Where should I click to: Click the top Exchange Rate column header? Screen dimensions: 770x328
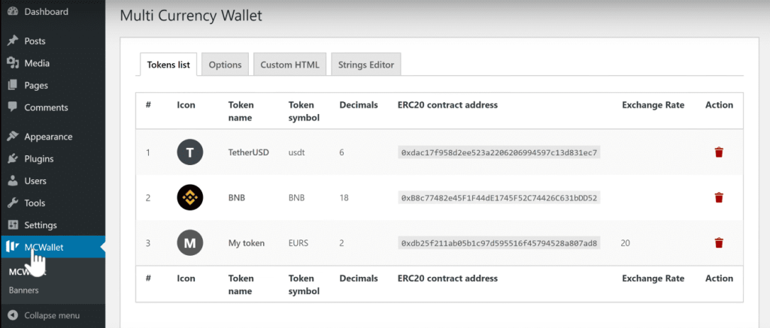click(653, 105)
